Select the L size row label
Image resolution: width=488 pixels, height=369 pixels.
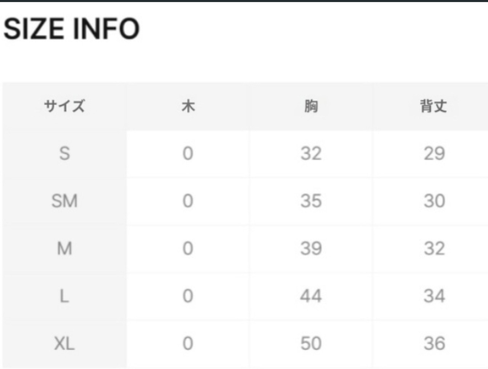point(64,296)
